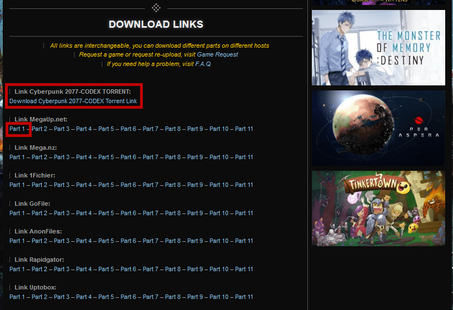Open Rapidgator Part 4 link
The width and height of the screenshot is (453, 310).
click(84, 269)
